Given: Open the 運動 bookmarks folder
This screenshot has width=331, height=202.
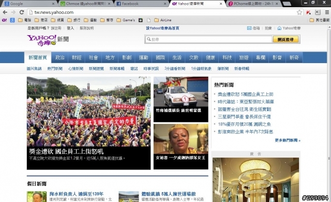Looking at the screenshot, I should (x=91, y=20).
